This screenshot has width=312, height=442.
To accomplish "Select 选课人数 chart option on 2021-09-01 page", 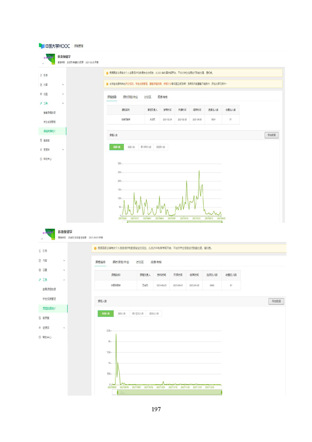I will 105,314.
